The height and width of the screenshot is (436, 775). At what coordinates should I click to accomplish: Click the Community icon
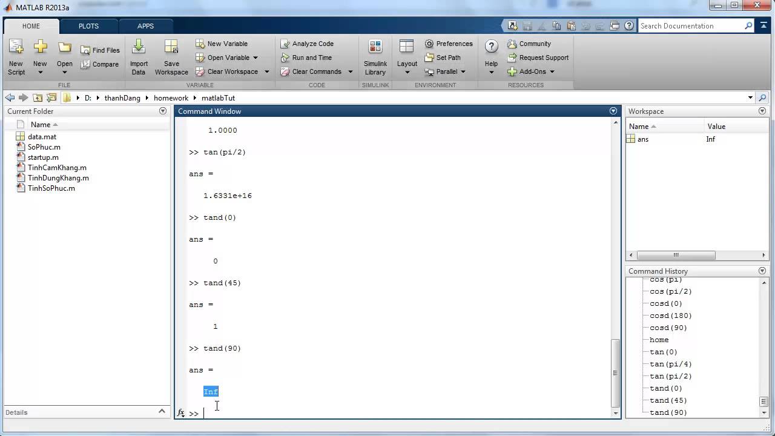[512, 44]
